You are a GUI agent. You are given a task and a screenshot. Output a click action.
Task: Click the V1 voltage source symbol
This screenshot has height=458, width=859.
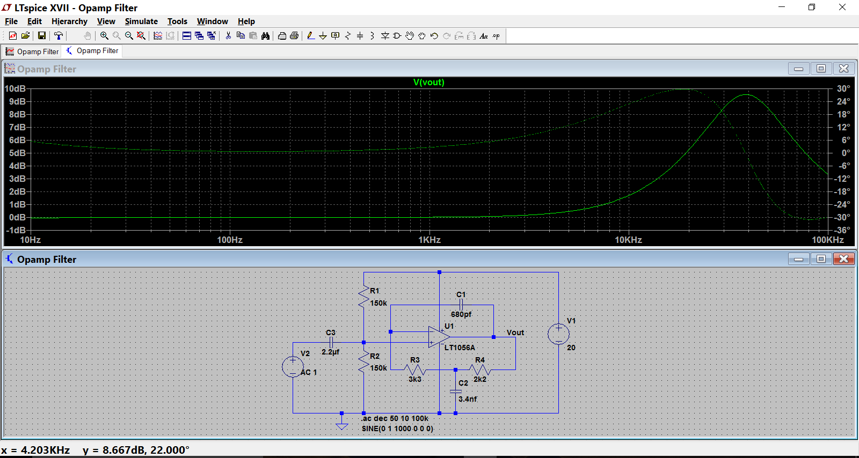pyautogui.click(x=558, y=334)
